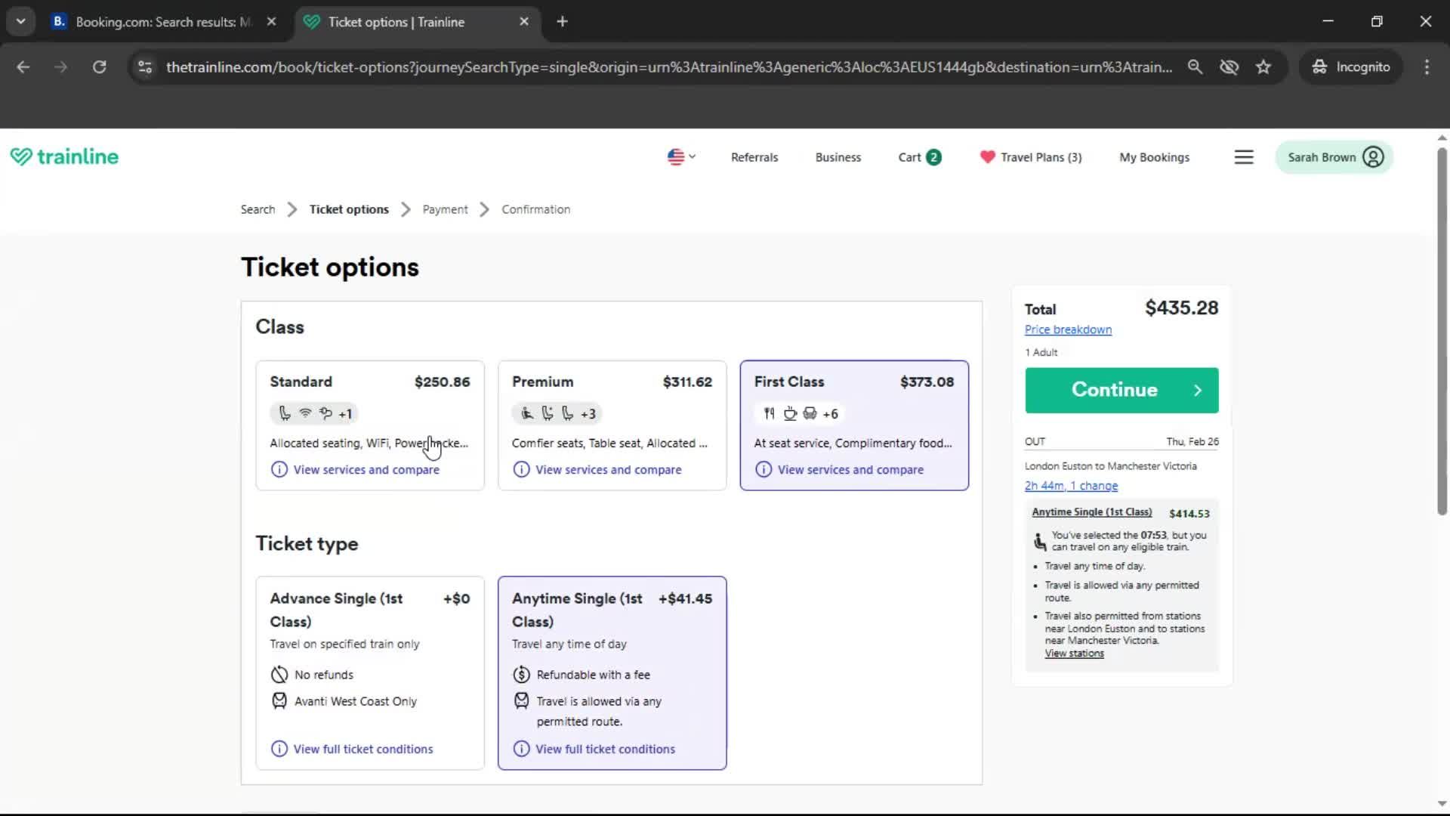1450x816 pixels.
Task: Open the language selection dropdown
Action: [680, 156]
